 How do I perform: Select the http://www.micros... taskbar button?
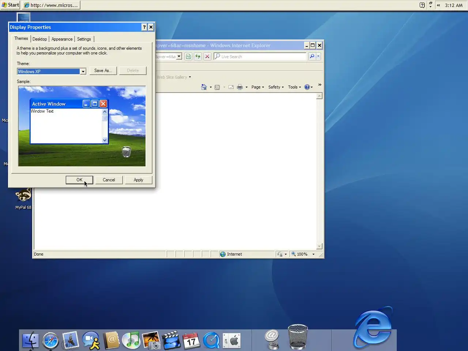click(51, 5)
